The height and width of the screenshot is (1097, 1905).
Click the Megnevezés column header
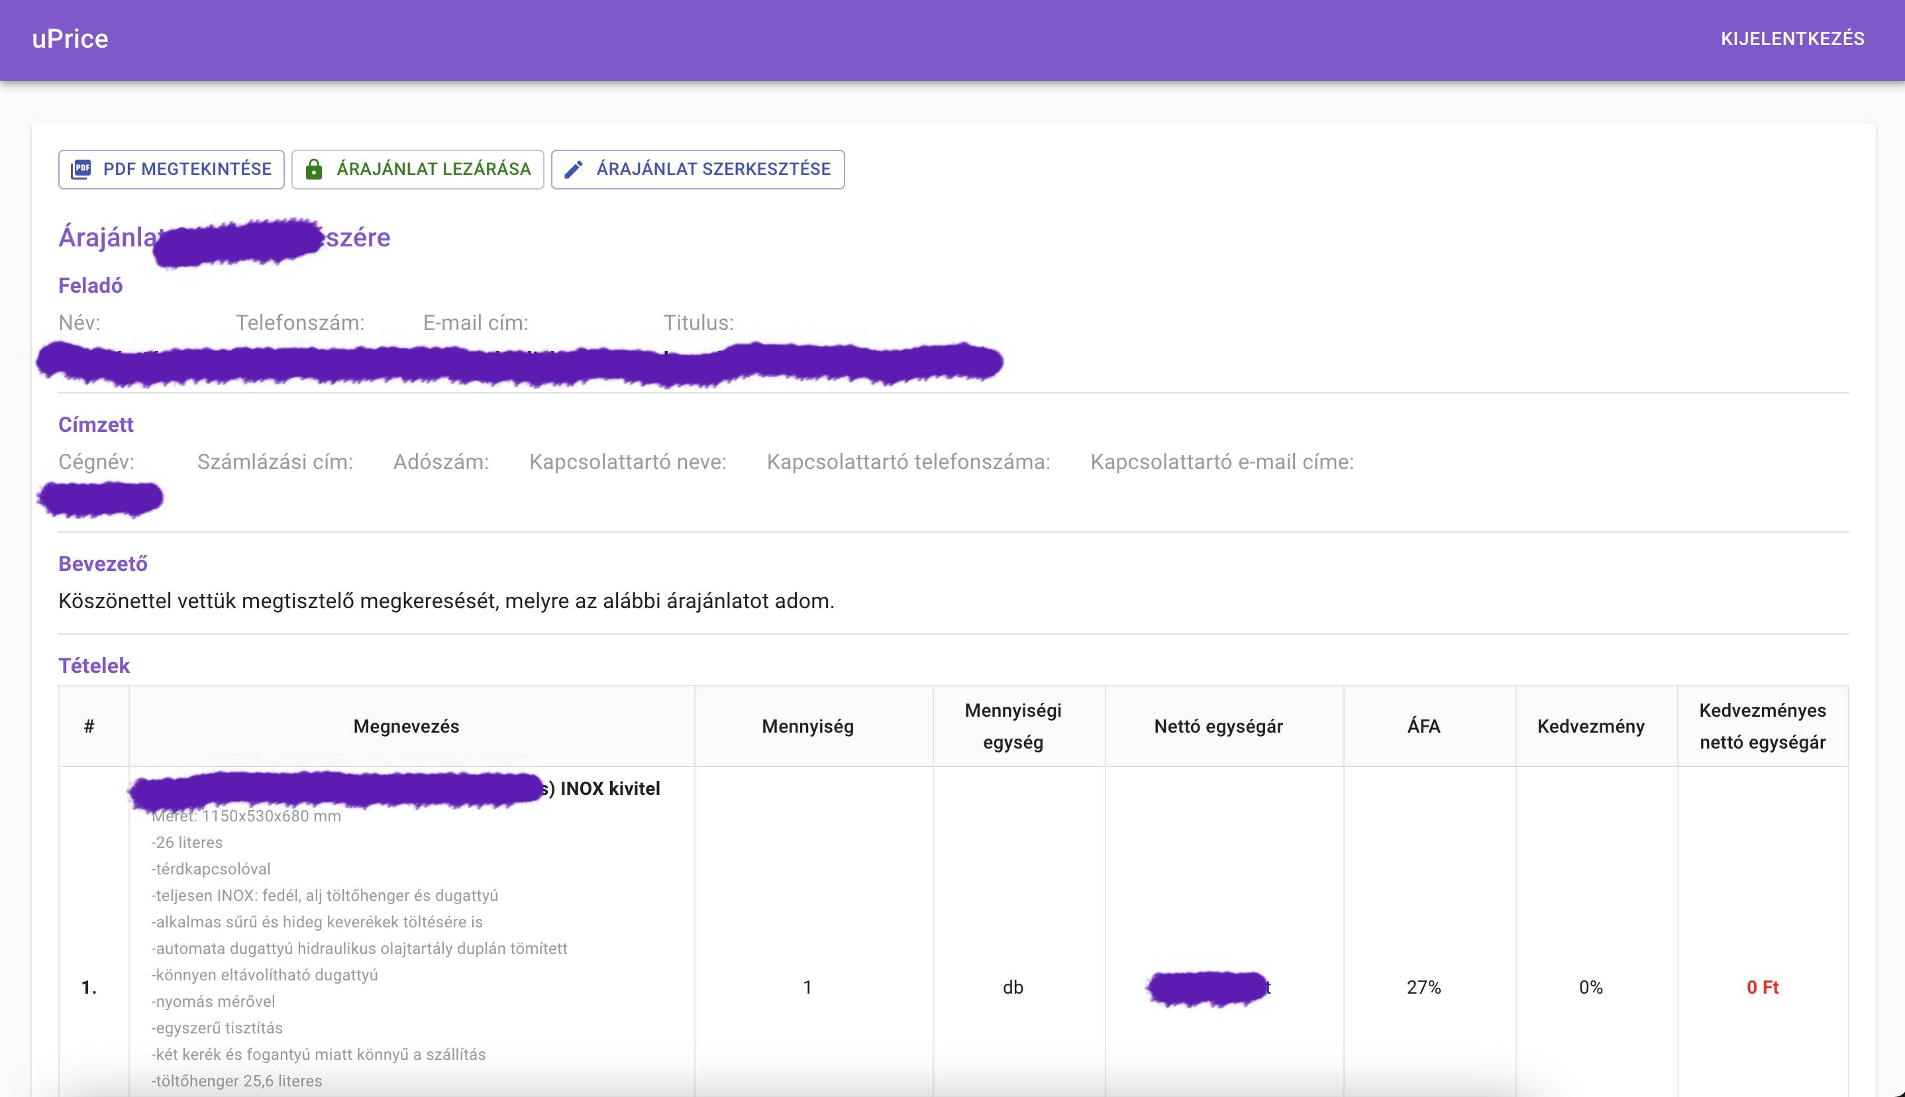pos(406,726)
